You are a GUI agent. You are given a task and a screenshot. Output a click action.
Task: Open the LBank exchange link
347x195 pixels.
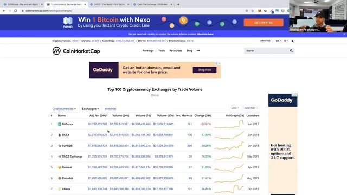pos(66,189)
